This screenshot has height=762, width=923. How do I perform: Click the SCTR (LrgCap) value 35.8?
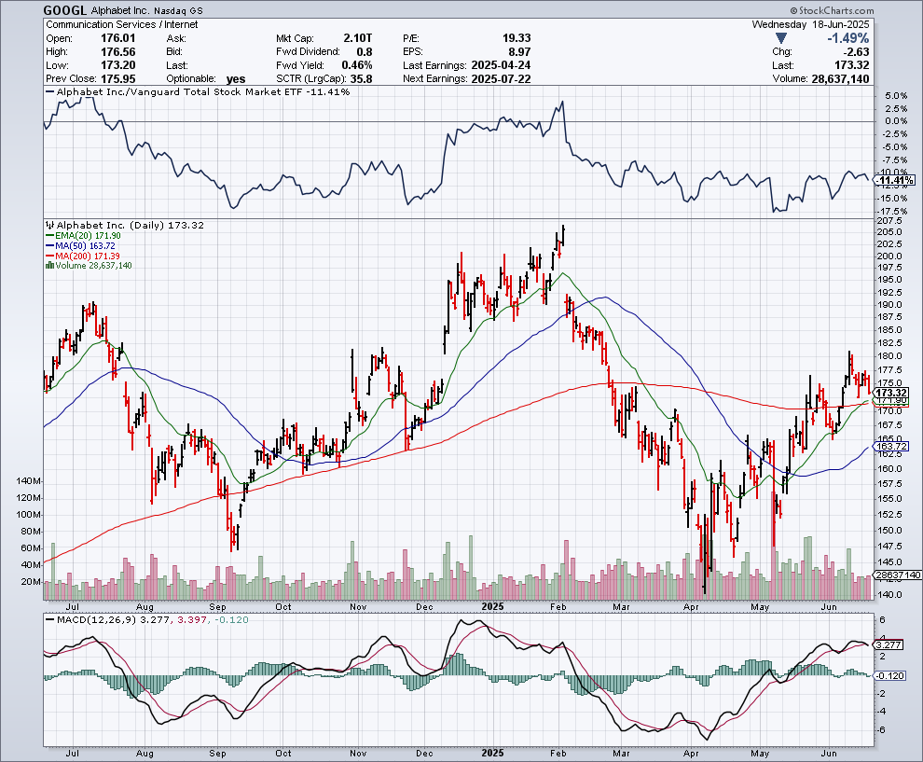click(x=361, y=79)
